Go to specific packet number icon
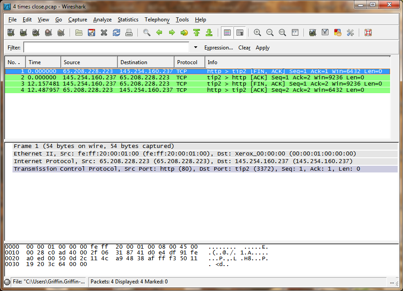This screenshot has height=291, width=403. [184, 33]
